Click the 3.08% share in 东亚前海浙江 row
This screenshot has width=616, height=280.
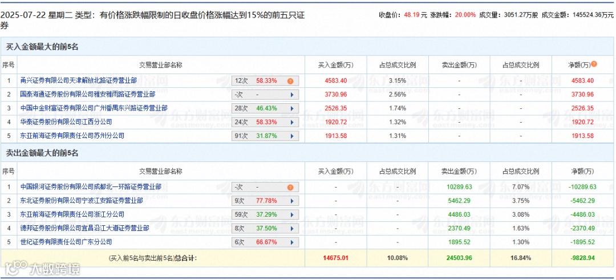521,214
